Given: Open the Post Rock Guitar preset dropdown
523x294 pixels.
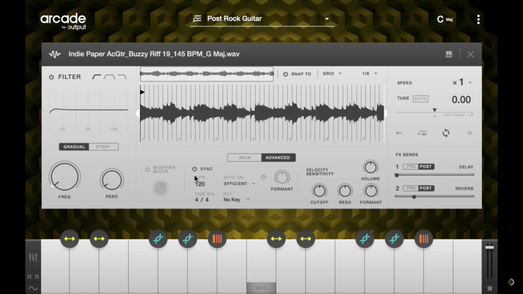Looking at the screenshot, I should pyautogui.click(x=261, y=19).
